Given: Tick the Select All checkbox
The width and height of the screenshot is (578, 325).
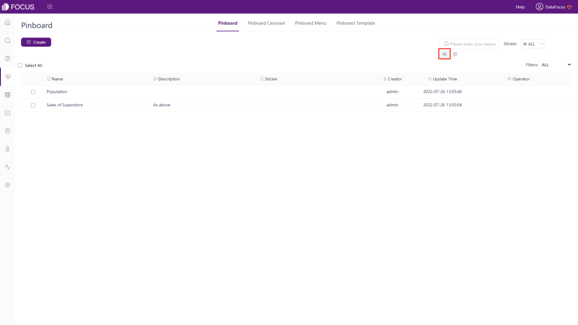Looking at the screenshot, I should [x=20, y=65].
